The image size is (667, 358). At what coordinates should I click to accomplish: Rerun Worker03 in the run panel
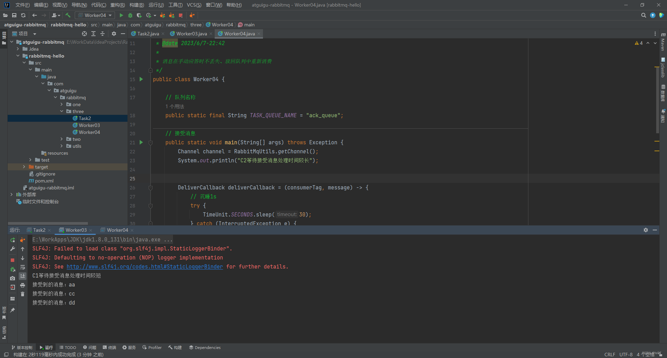point(13,240)
